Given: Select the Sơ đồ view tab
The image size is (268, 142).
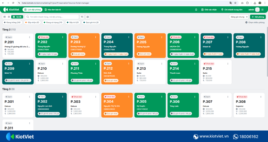Looking at the screenshot, I should pyautogui.click(x=17, y=17).
